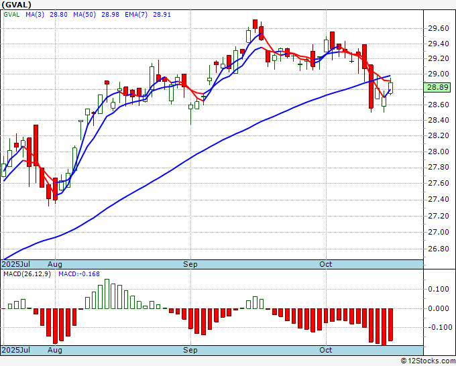Click the Sep label on price timeline
The width and height of the screenshot is (456, 366).
point(190,264)
